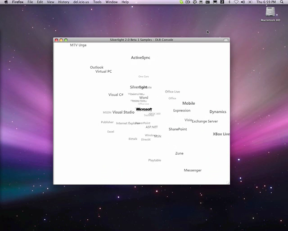
Task: Click the toolbar toggle pill in title bar
Action: [x=226, y=40]
